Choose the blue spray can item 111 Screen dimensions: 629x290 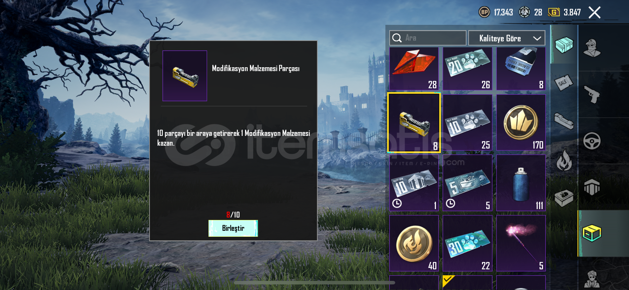[x=521, y=183]
